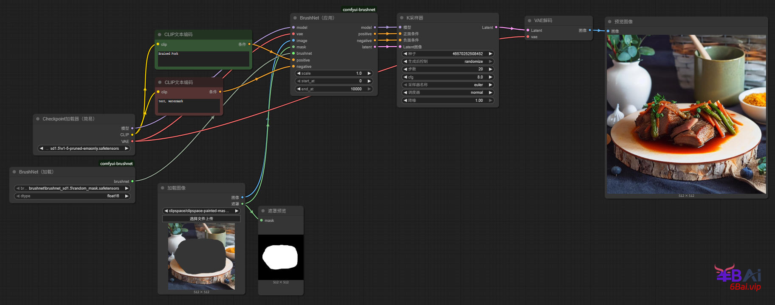The height and width of the screenshot is (305, 775).
Task: Click the VAE解码 node collapse dot
Action: point(530,20)
